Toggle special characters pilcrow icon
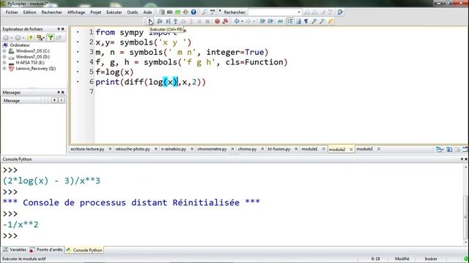 306,21
